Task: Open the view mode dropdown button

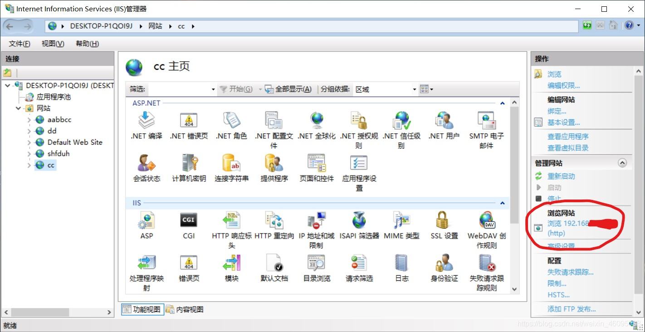Action: click(426, 89)
